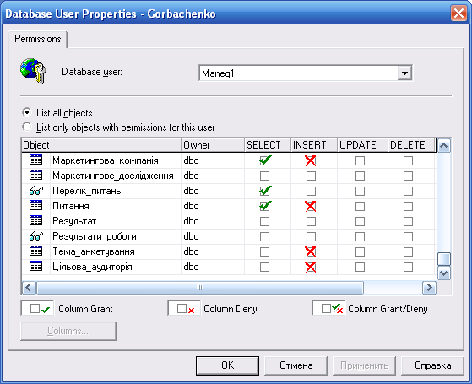Toggle SELECT permission for Маркетингова_компанія
The height and width of the screenshot is (384, 472).
(264, 160)
